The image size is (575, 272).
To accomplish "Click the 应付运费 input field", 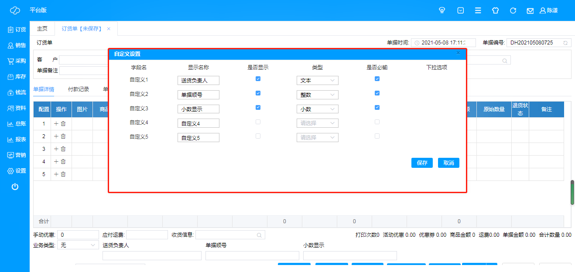I will click(x=147, y=235).
